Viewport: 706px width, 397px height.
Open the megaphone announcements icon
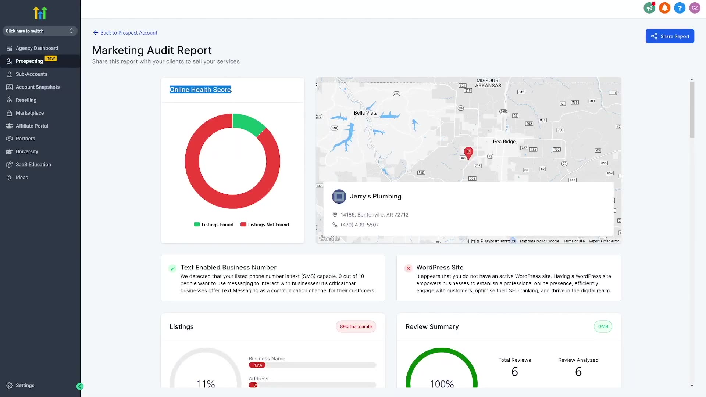tap(650, 8)
